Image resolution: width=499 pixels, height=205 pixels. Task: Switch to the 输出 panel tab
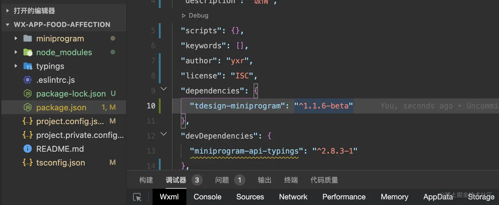[265, 180]
